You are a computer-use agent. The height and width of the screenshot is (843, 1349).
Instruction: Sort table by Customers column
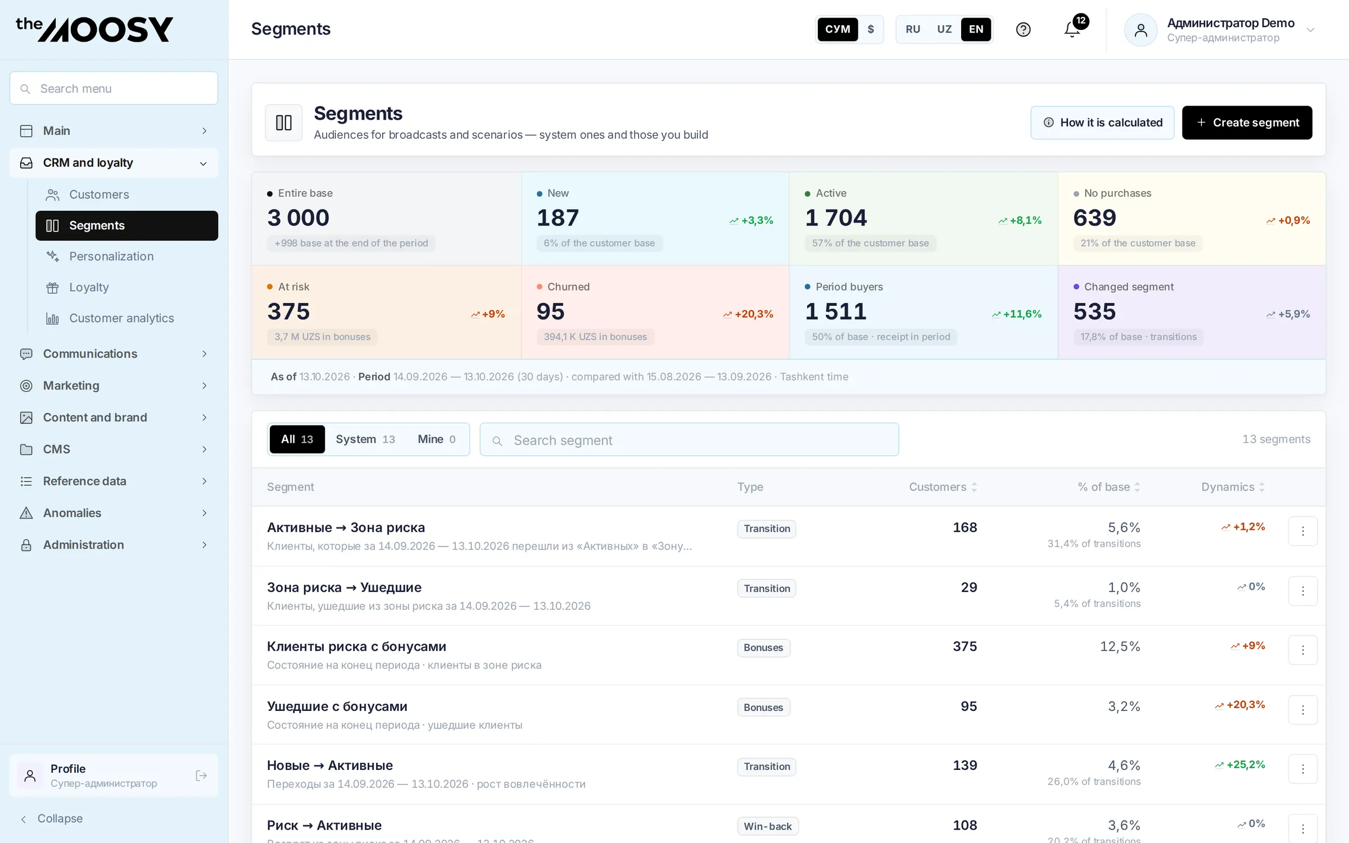[x=943, y=487]
